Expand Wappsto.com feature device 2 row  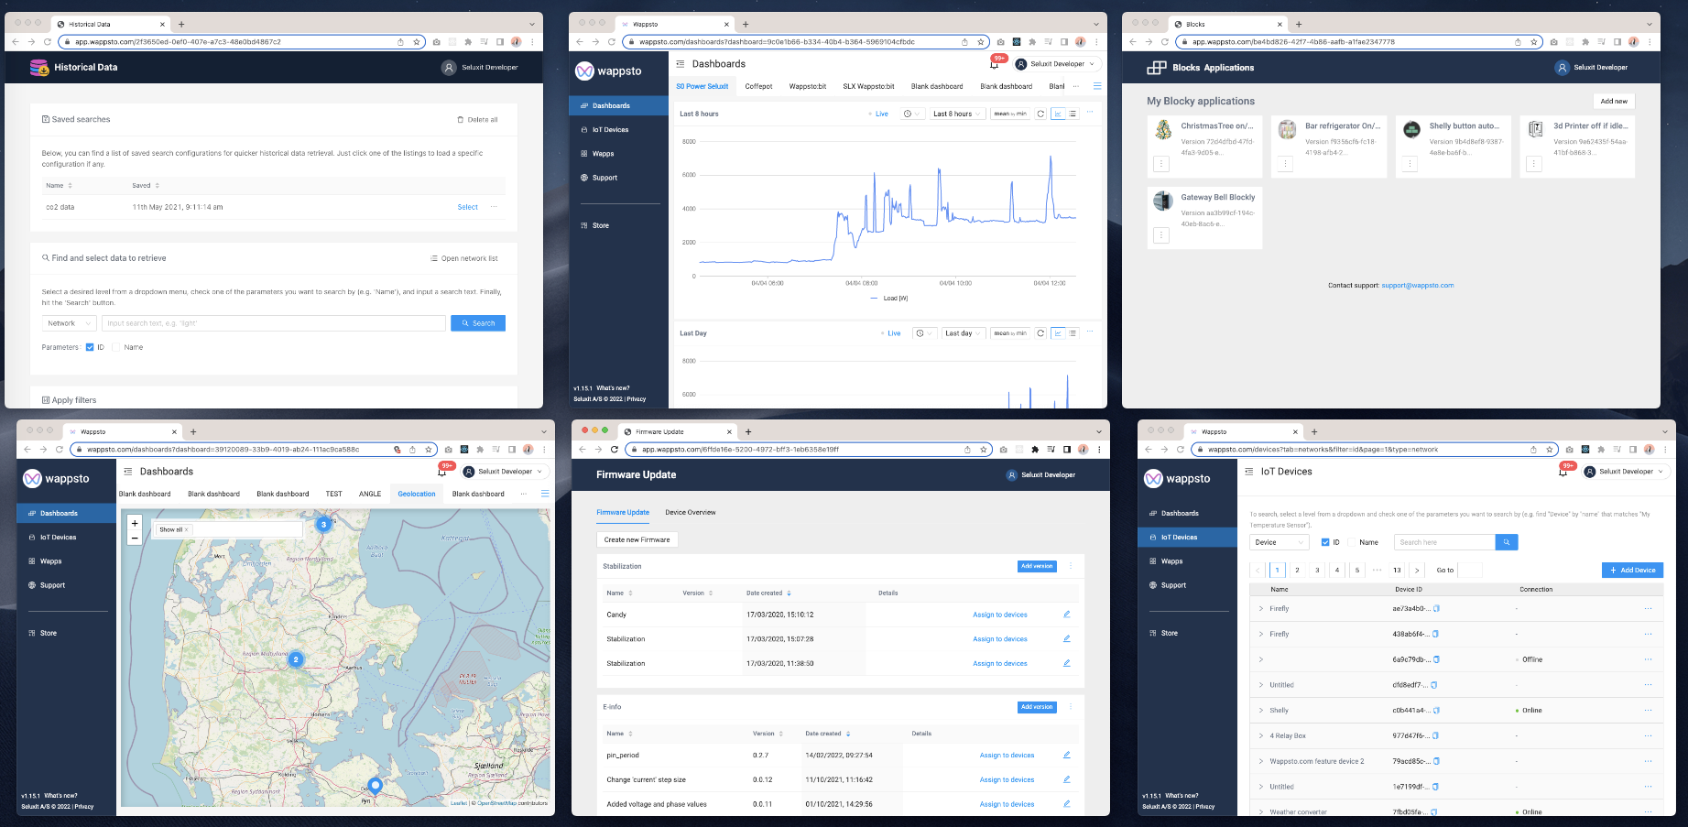pyautogui.click(x=1260, y=761)
